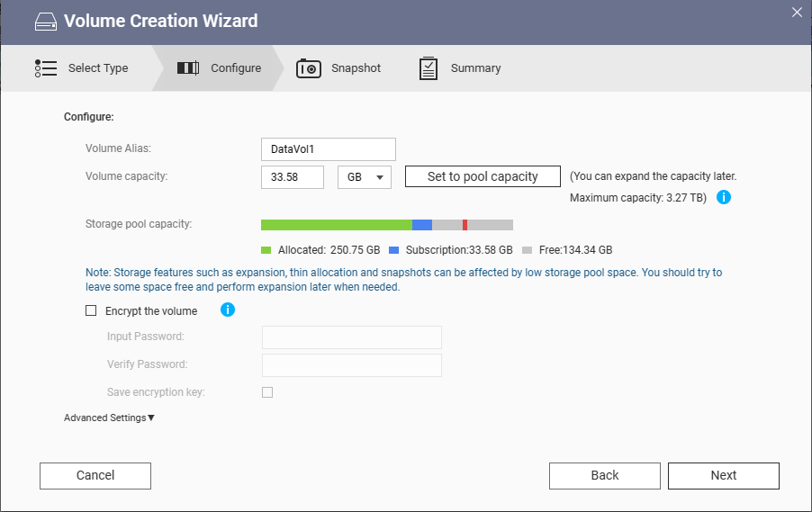Close the Volume Creation Wizard
This screenshot has height=512, width=812.
click(797, 13)
